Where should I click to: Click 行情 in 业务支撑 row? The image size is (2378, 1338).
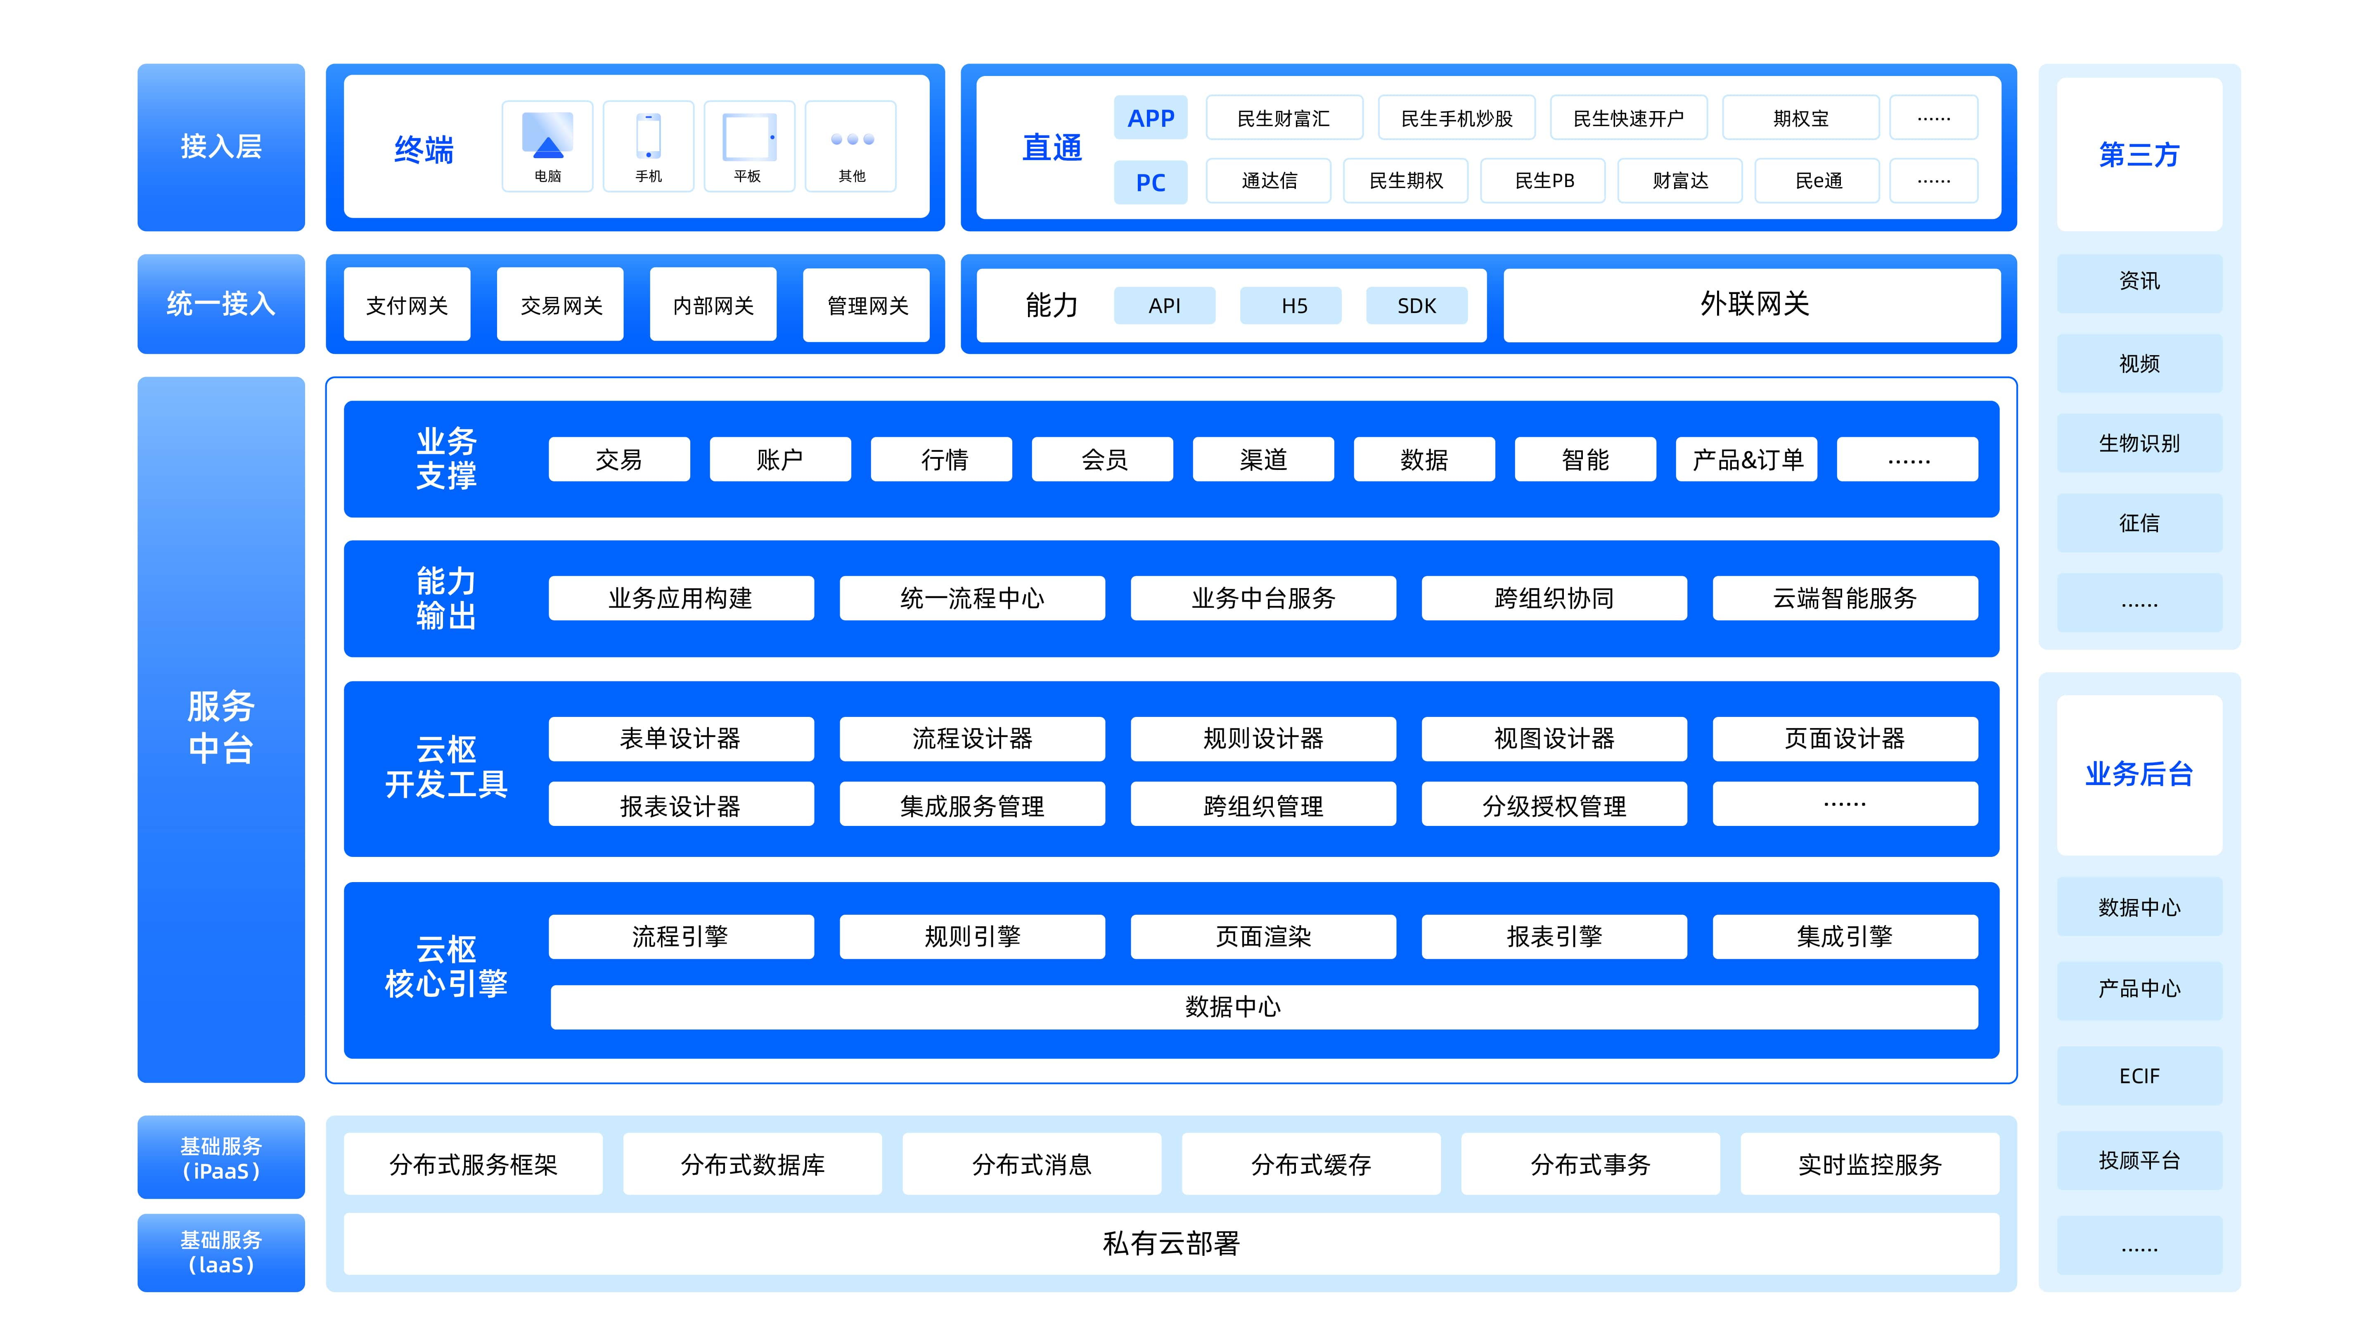tap(942, 459)
